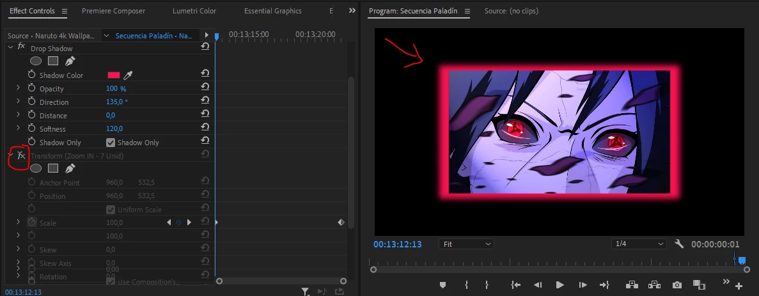This screenshot has height=296, width=759.
Task: Toggle the Drop Shadow fx switch
Action: tap(21, 47)
